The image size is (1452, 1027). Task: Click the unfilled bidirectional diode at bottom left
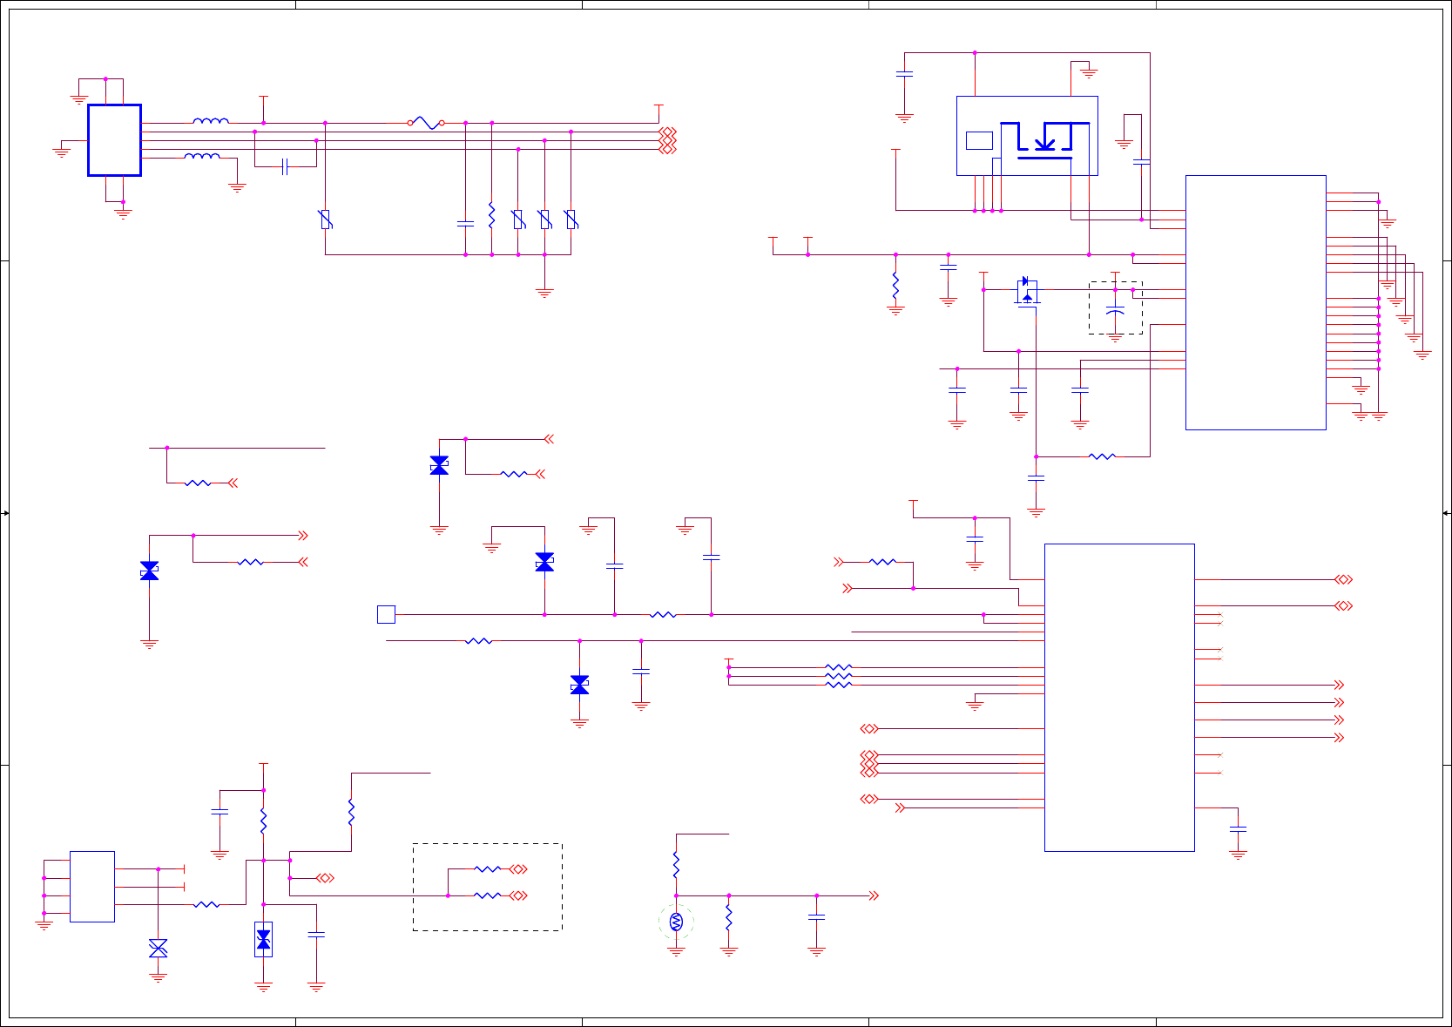158,948
